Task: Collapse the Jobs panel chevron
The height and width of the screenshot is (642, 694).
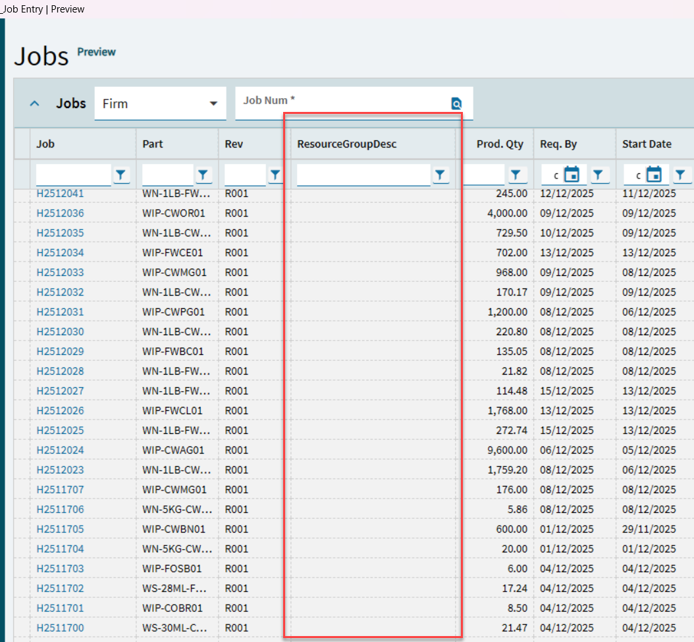Action: (x=36, y=103)
